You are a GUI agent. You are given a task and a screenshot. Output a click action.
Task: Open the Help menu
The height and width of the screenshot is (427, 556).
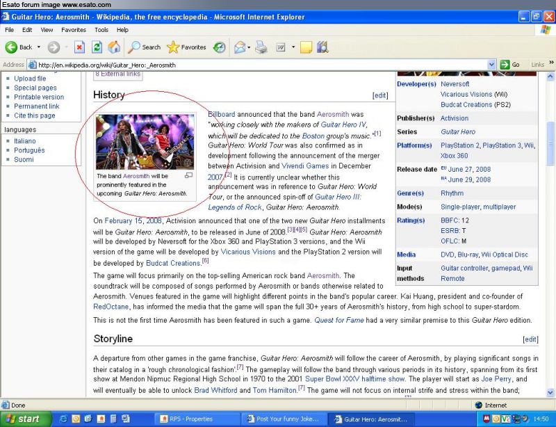point(122,30)
